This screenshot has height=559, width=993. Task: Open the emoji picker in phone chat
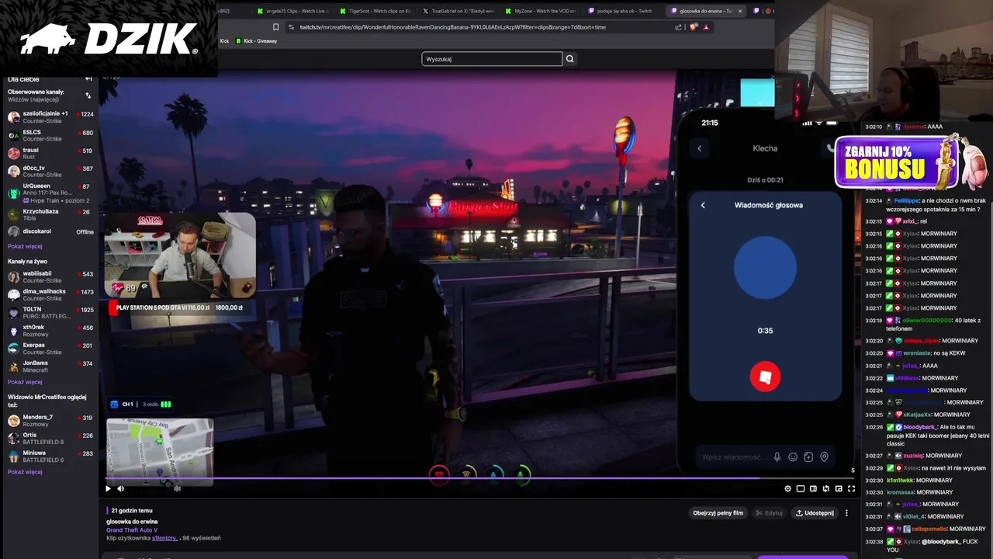pos(793,457)
